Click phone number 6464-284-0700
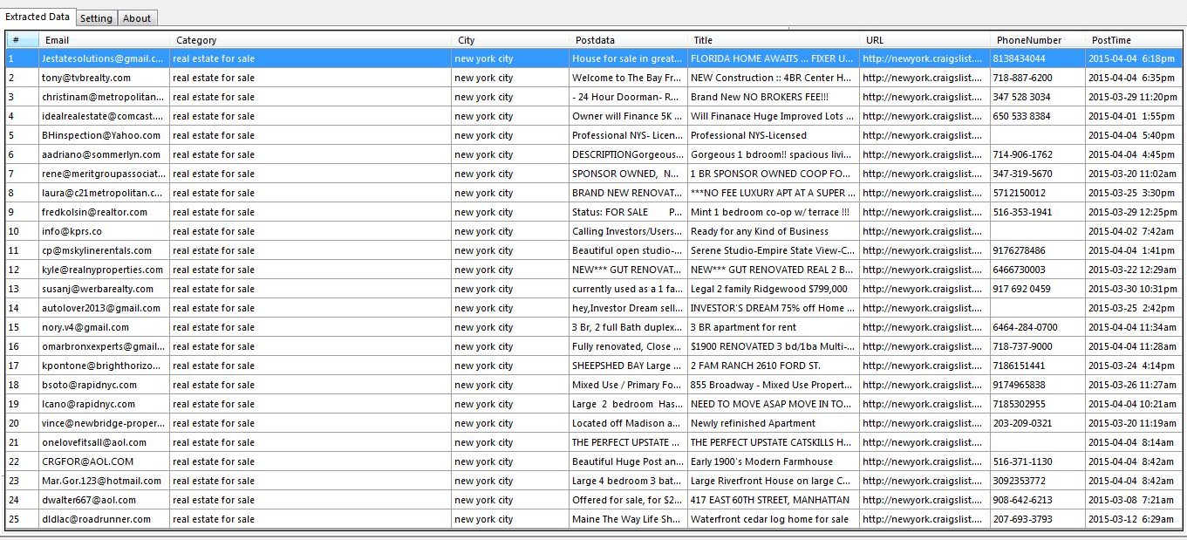Screen dimensions: 1187x540 point(1025,327)
